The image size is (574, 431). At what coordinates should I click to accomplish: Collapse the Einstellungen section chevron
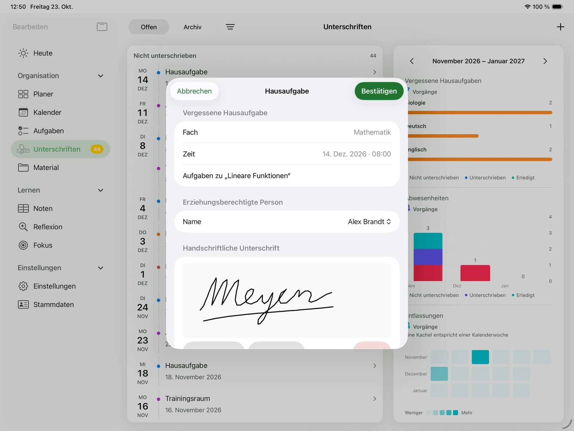(x=101, y=268)
